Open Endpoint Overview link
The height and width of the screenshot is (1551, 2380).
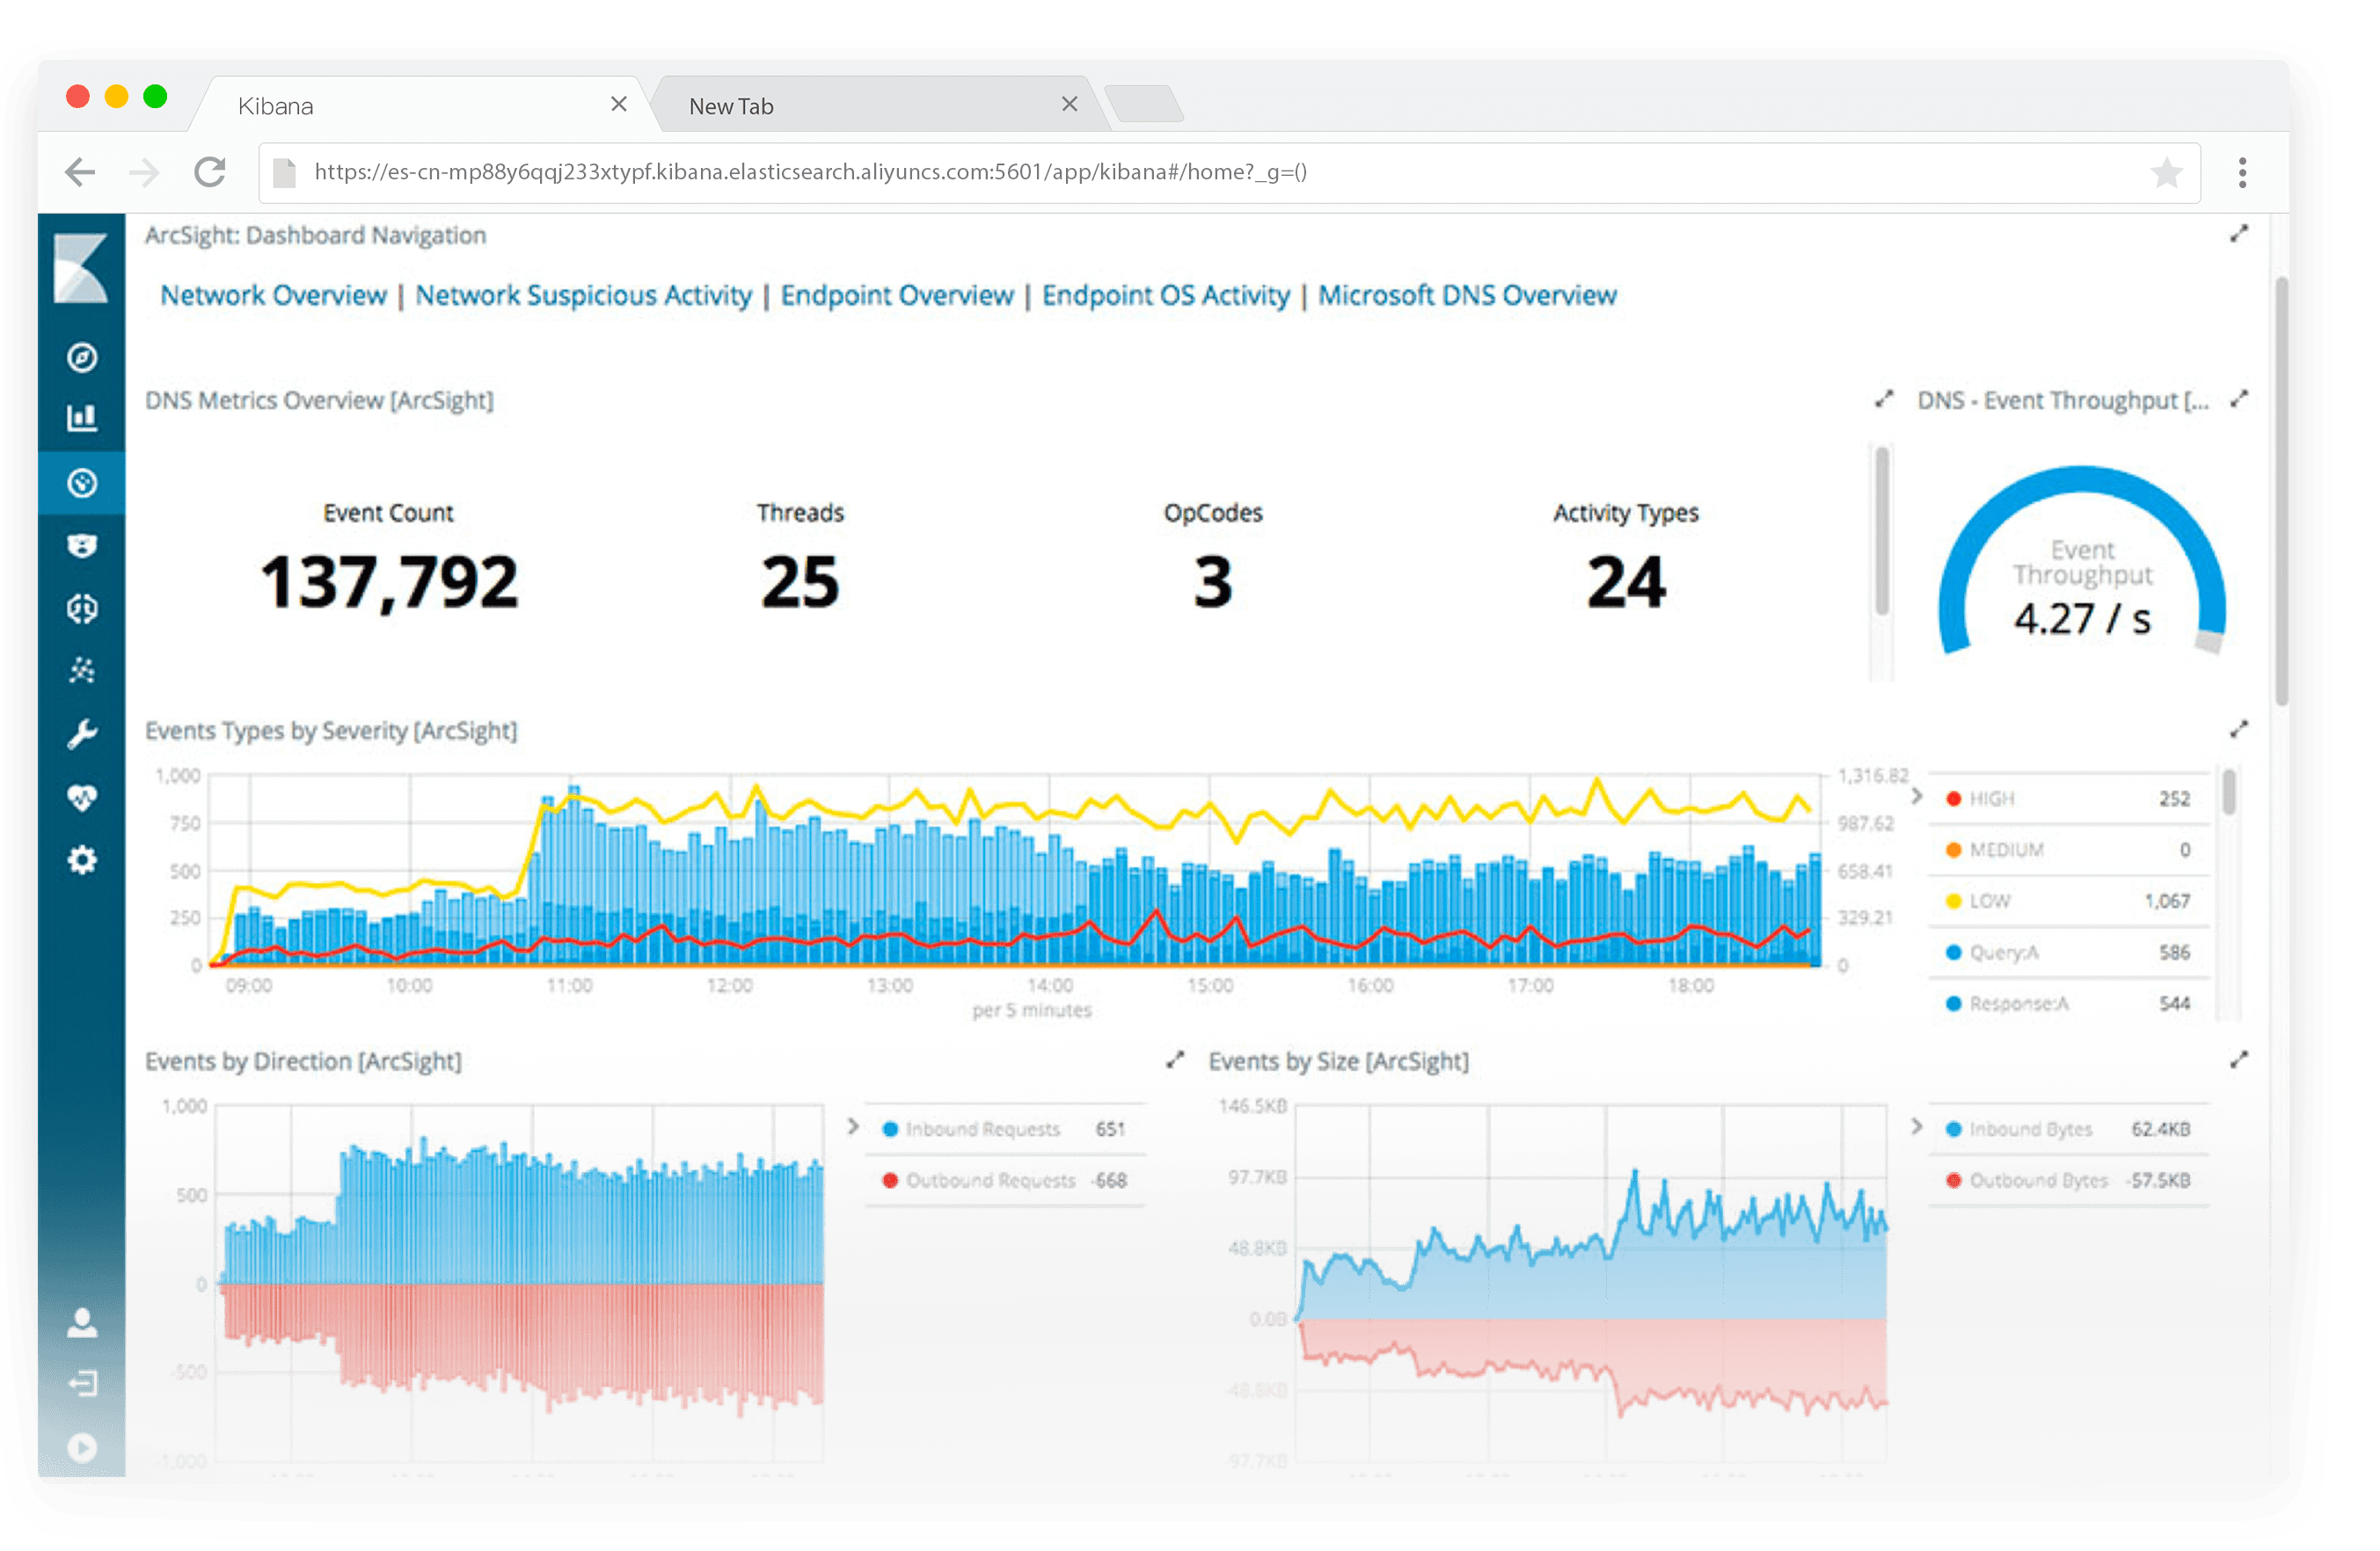897,295
